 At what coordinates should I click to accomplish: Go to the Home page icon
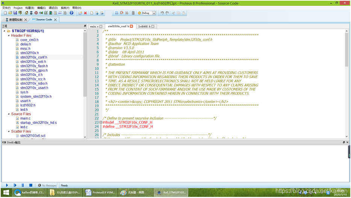[x=26, y=13]
